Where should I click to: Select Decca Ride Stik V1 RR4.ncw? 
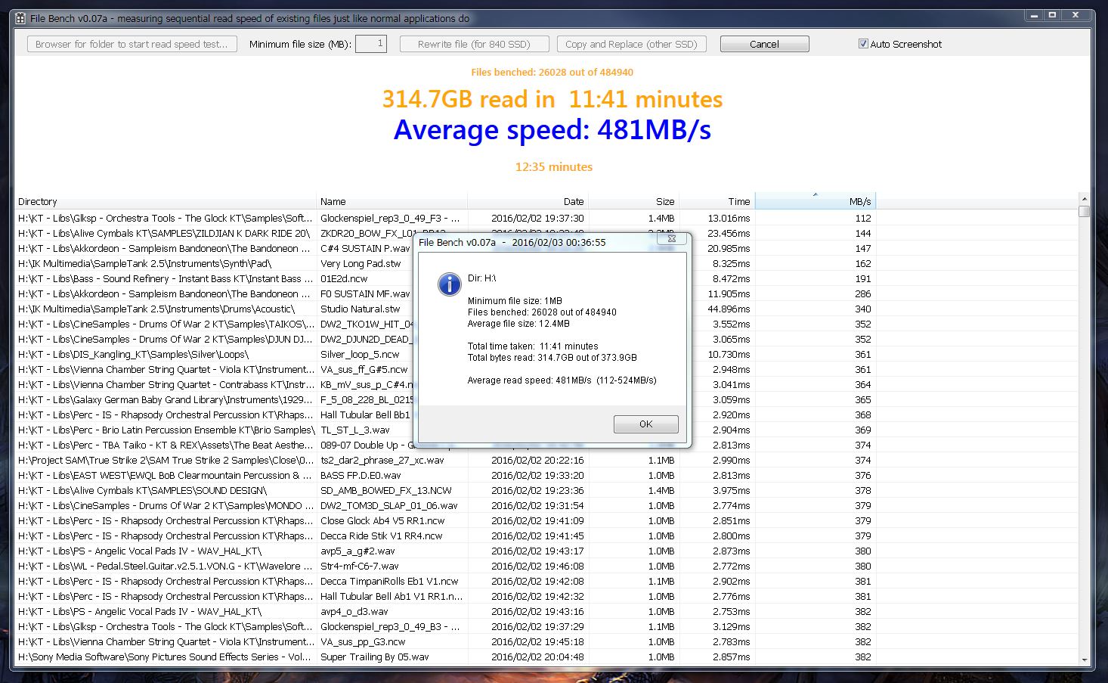click(x=546, y=536)
